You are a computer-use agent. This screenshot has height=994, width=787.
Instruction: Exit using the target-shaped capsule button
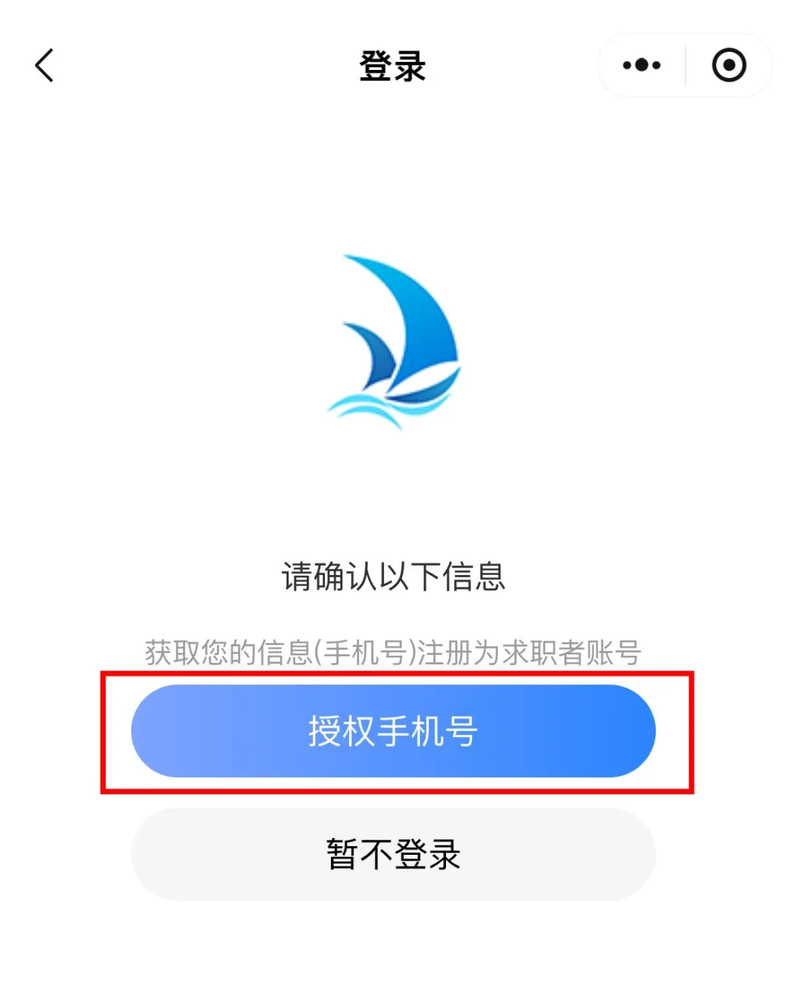(x=729, y=66)
